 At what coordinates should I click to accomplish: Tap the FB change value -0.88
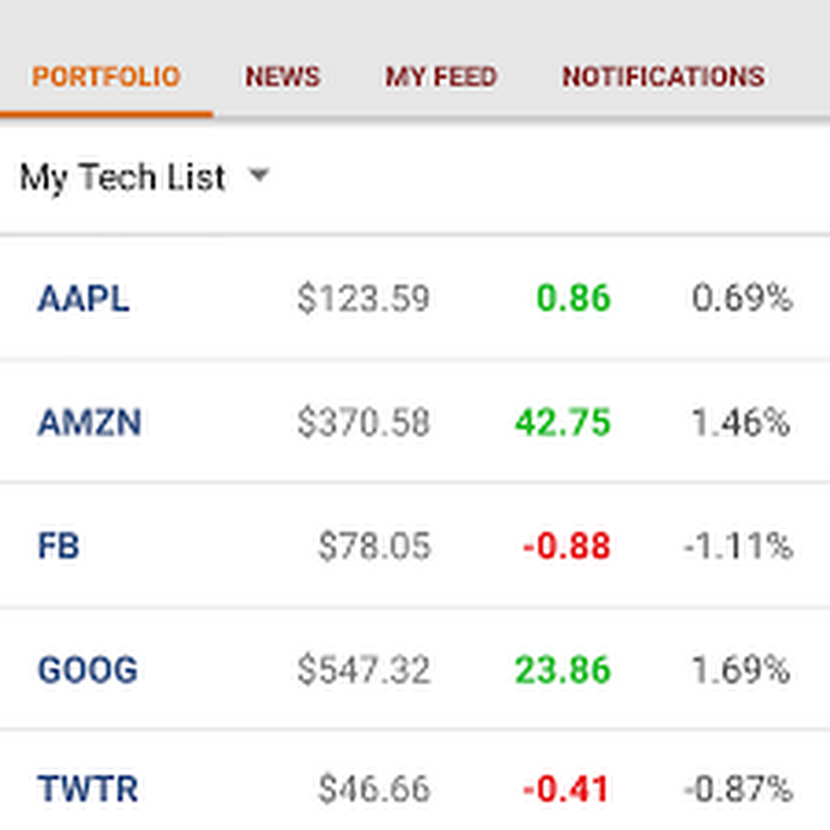tap(566, 546)
